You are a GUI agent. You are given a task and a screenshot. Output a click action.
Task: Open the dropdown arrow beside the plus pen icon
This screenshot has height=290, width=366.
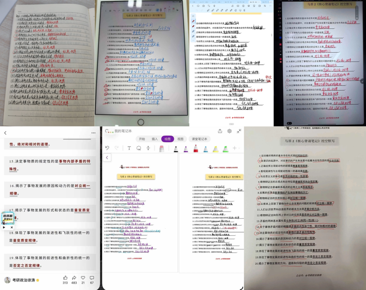pyautogui.click(x=239, y=148)
